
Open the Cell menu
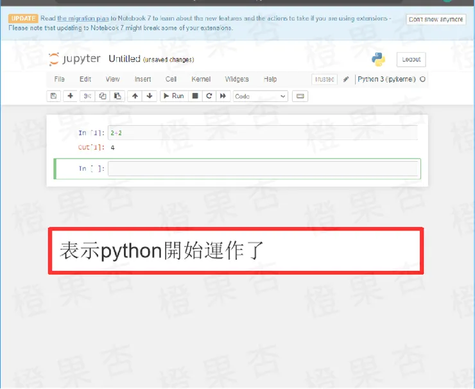coord(171,79)
